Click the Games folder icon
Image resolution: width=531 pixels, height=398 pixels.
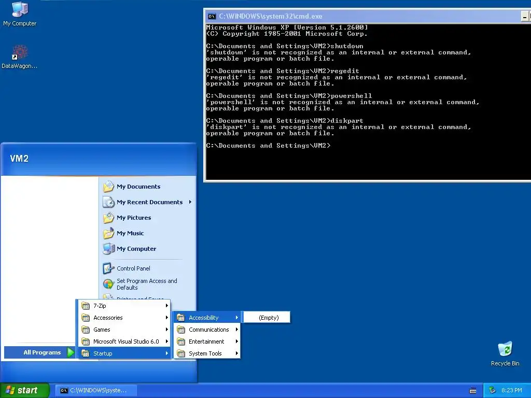click(86, 330)
